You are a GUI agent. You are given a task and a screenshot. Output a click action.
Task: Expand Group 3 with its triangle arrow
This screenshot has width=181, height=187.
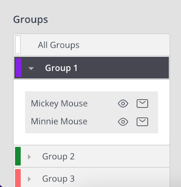(29, 179)
